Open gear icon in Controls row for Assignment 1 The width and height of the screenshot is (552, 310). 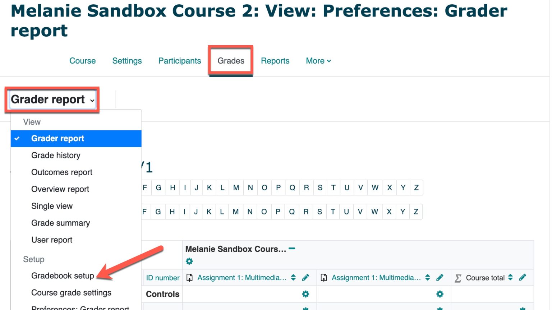coord(305,294)
